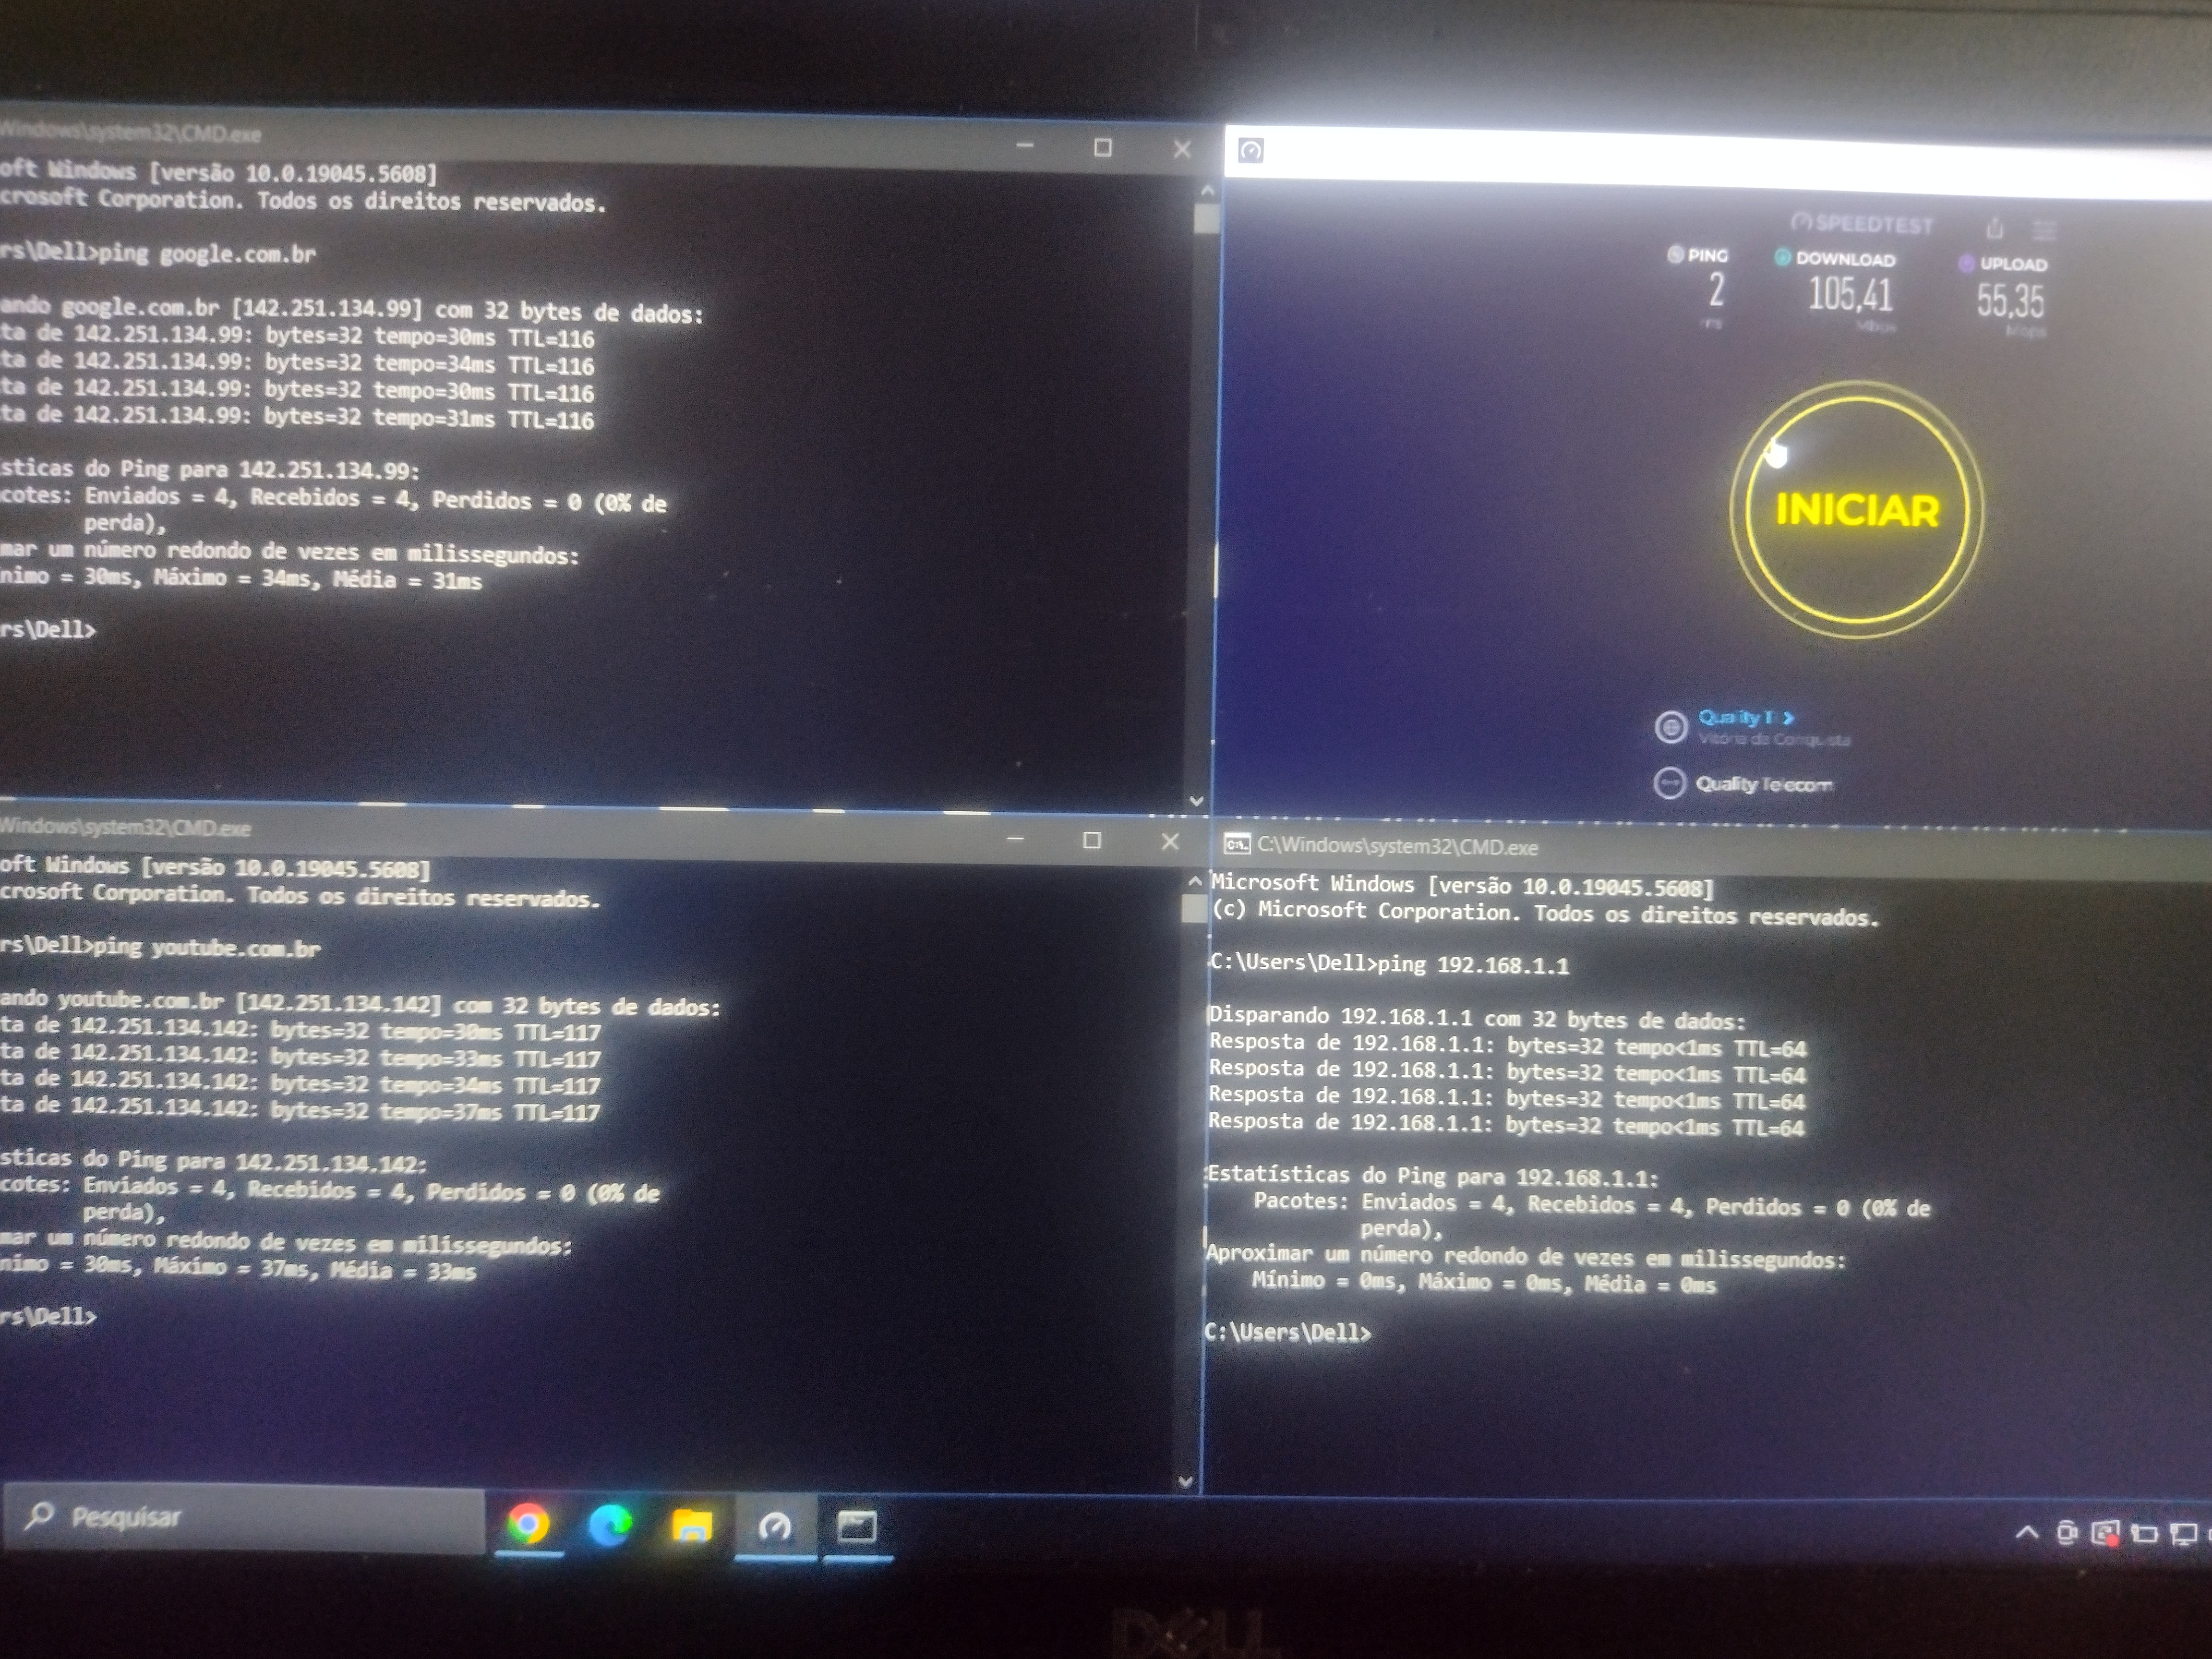Open the Speedtest share results icon
Viewport: 2212px width, 1659px height.
tap(1995, 229)
